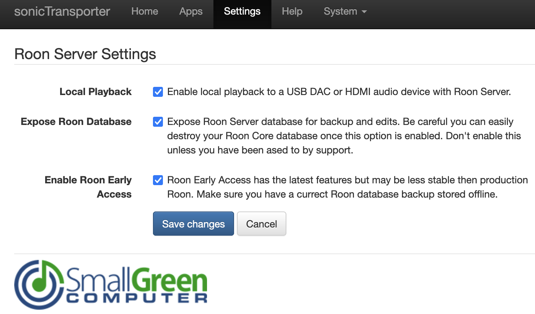Click the Roon Server Settings heading
The width and height of the screenshot is (535, 314).
(x=85, y=54)
